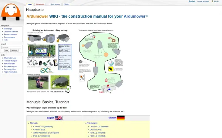This screenshot has width=222, height=138.
Task: Open Permanent link tool
Action: pyautogui.click(x=10, y=69)
